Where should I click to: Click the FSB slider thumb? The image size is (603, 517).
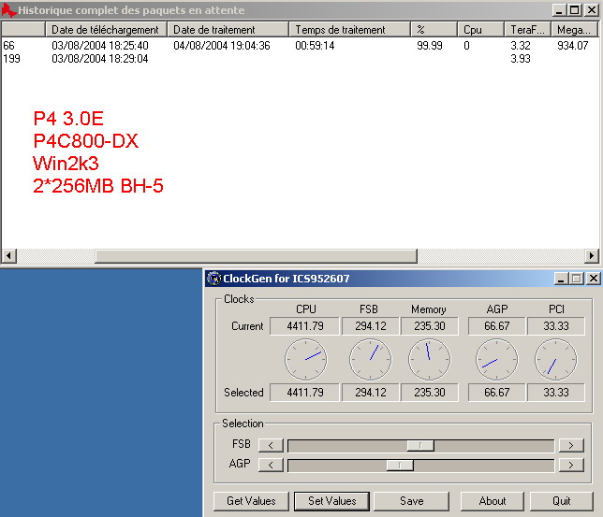420,446
